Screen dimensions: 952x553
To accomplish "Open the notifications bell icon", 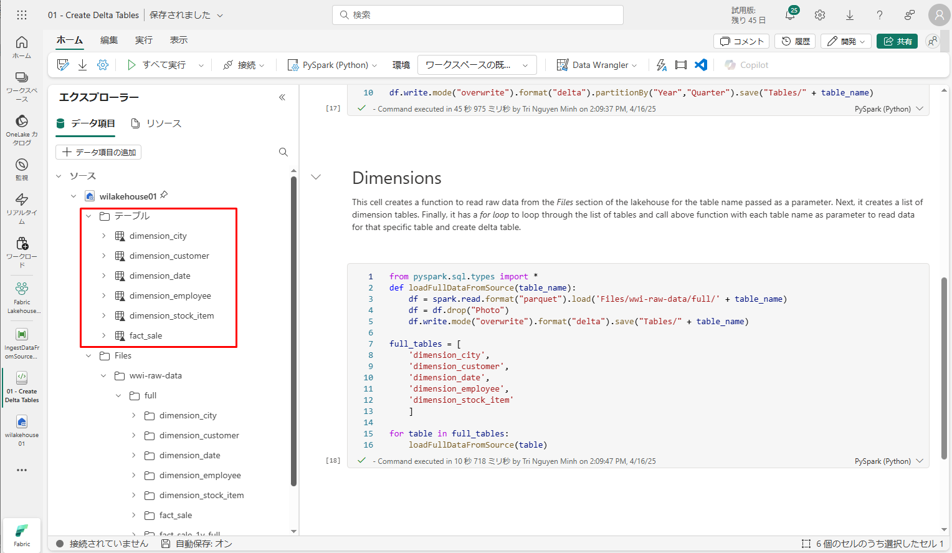I will [790, 15].
